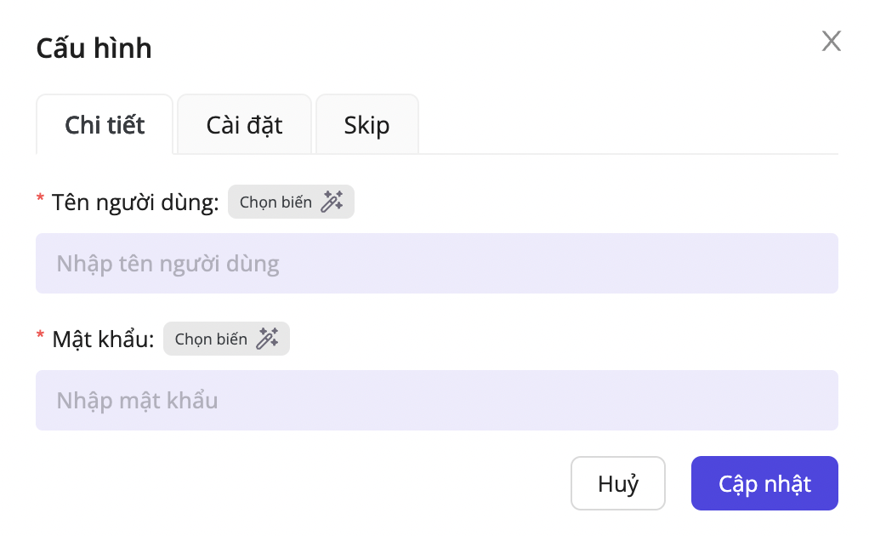The height and width of the screenshot is (536, 869).
Task: Switch to the Chi tiết tab
Action: click(x=105, y=125)
